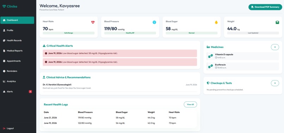Image resolution: width=284 pixels, height=133 pixels.
Task: Click the yellow blood sugar droplet icon
Action: pos(216,22)
